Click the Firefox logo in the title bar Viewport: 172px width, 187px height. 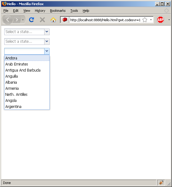[x=4, y=4]
